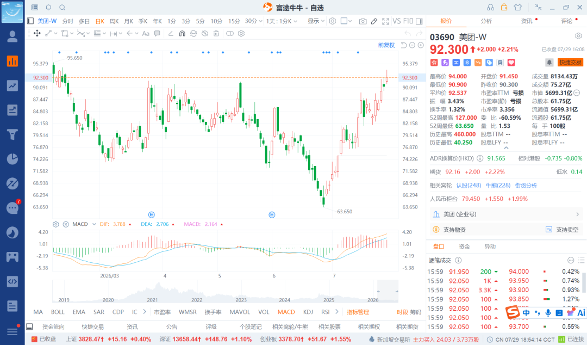Expand more indicators arrow after RSI
The image size is (587, 345).
(337, 312)
